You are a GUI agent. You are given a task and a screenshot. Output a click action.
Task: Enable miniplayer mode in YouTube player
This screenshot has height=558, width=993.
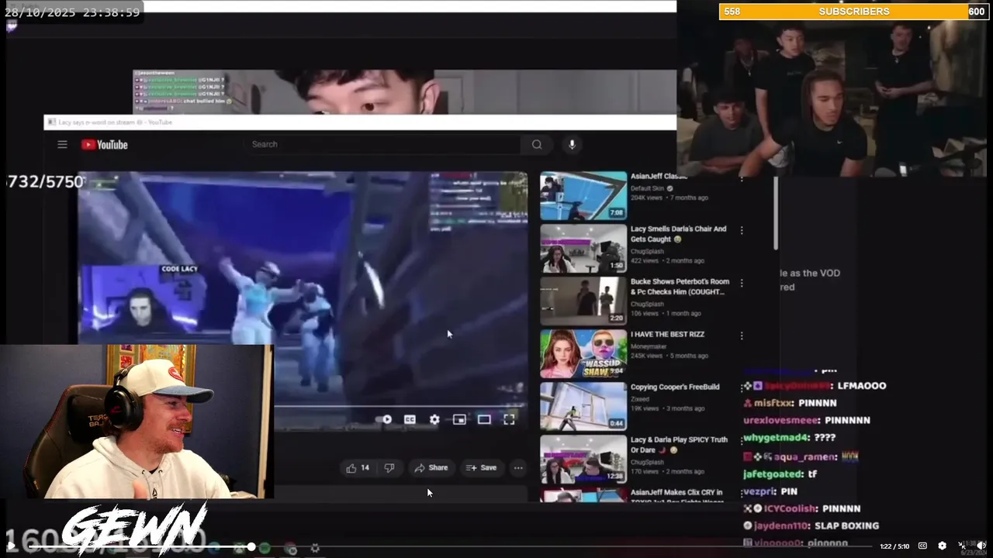[x=459, y=419]
